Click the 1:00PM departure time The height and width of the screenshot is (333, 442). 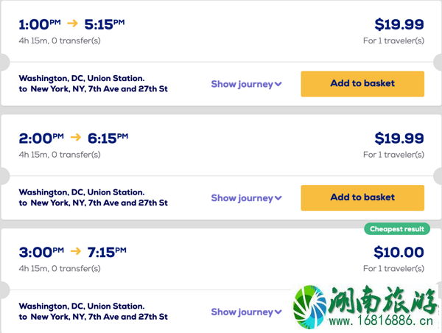(x=40, y=24)
